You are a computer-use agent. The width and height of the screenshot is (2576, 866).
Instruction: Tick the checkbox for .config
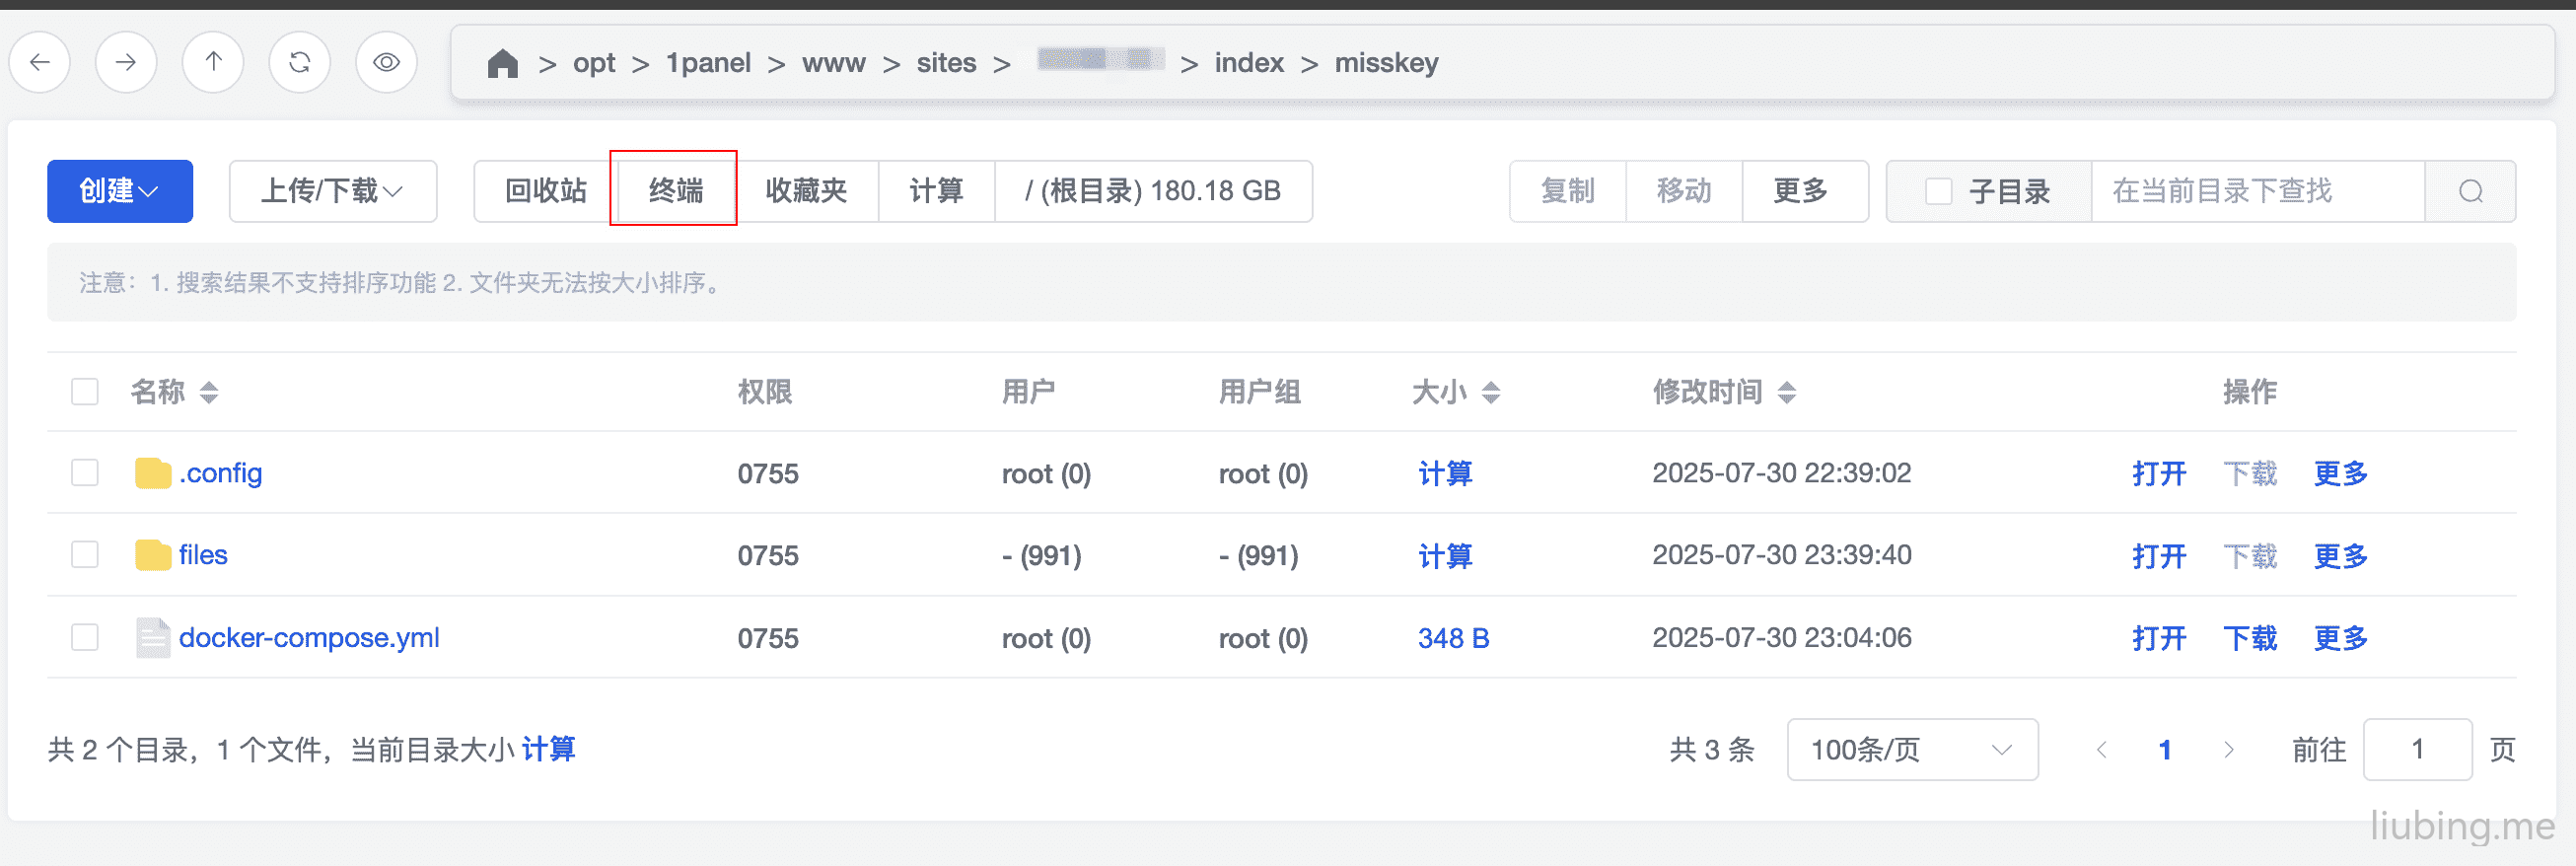[x=85, y=472]
